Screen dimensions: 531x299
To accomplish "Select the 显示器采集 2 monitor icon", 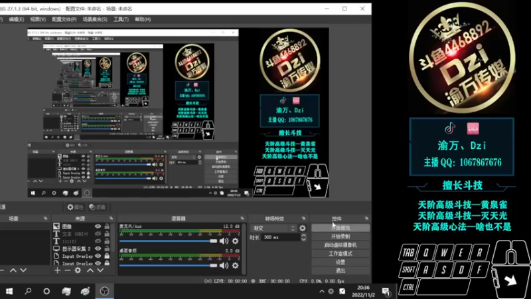I will 56,249.
